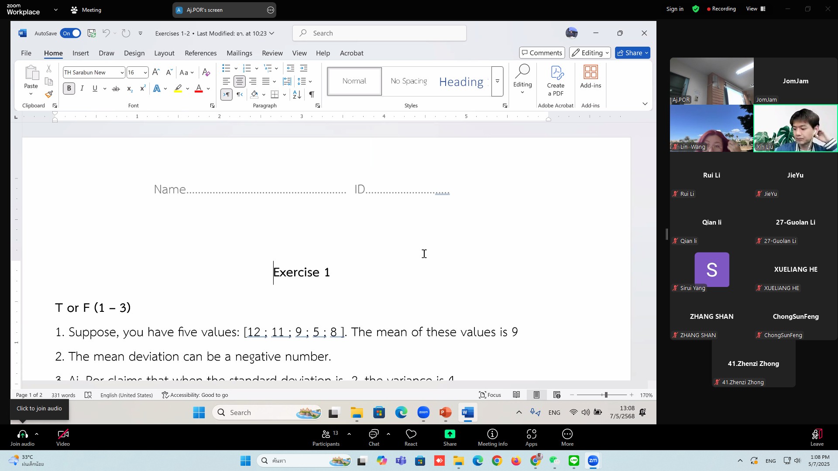Screen dimensions: 838x471
Task: Increase paragraph indent
Action: [x=304, y=68]
